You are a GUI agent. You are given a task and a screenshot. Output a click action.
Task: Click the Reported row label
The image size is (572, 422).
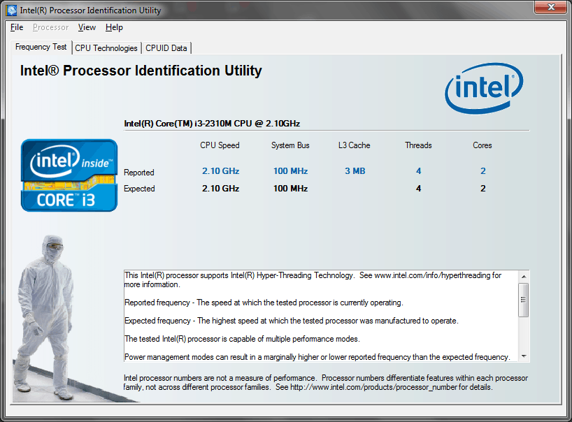pos(139,173)
